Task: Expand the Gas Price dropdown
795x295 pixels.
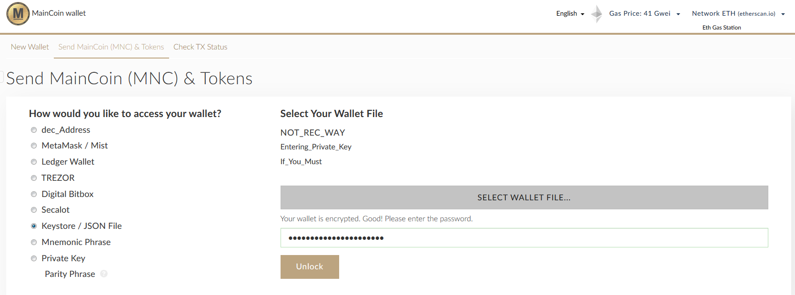Action: (644, 14)
